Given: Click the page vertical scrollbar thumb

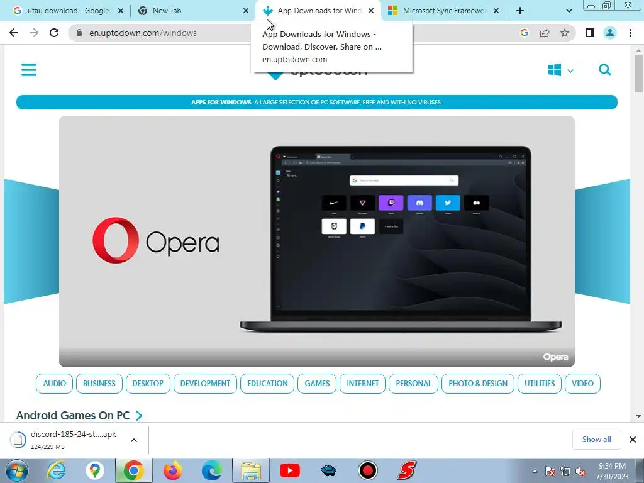Looking at the screenshot, I should point(638,74).
